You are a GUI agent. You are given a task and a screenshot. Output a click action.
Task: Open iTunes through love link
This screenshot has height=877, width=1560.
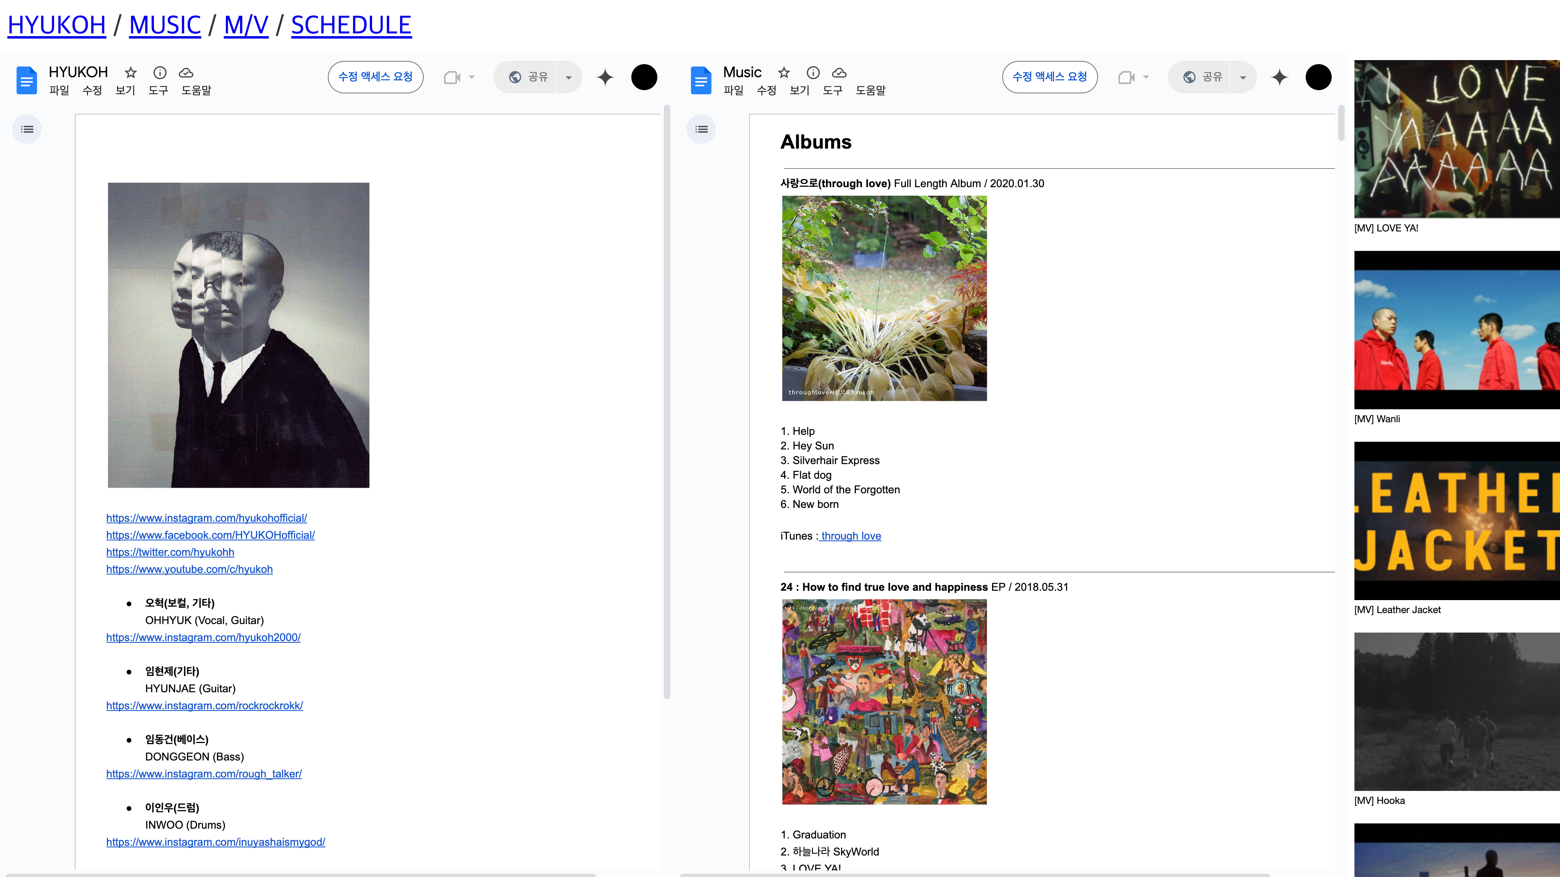(851, 536)
